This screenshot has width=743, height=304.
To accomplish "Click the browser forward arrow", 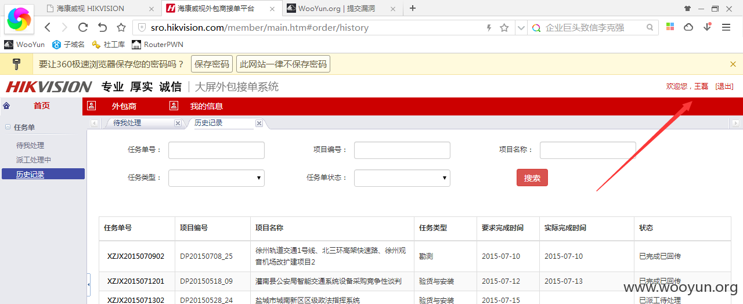I will click(64, 27).
